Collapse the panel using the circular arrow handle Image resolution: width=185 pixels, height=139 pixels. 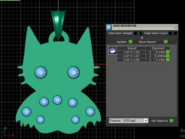pos(142,37)
